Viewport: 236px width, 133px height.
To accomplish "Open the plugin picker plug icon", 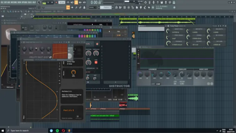I will click(141, 7).
